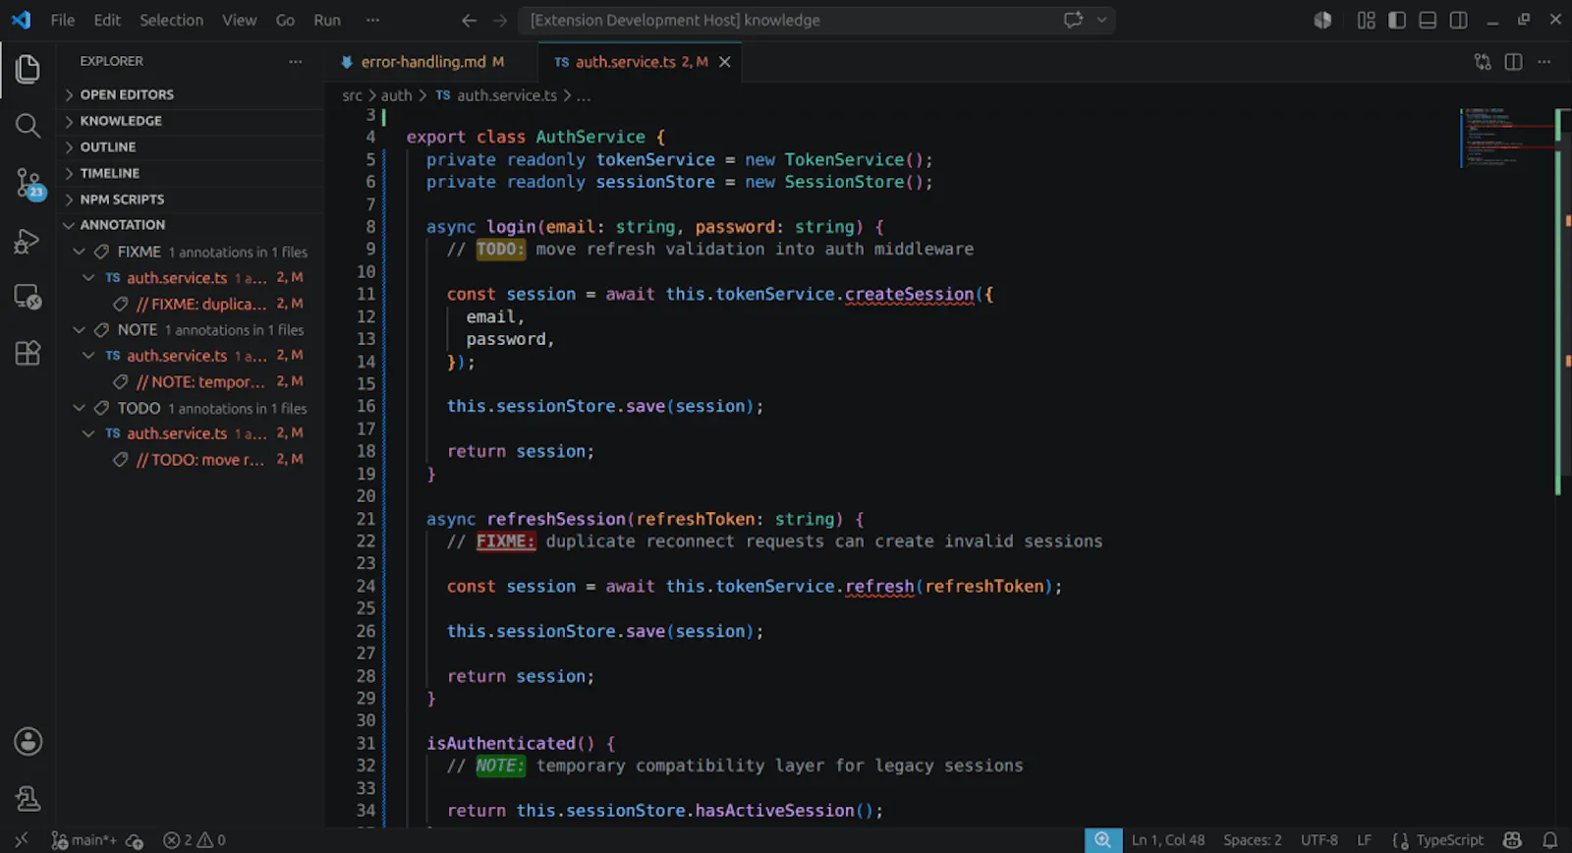Show more menu items via ellipsis
The width and height of the screenshot is (1572, 853).
point(372,20)
